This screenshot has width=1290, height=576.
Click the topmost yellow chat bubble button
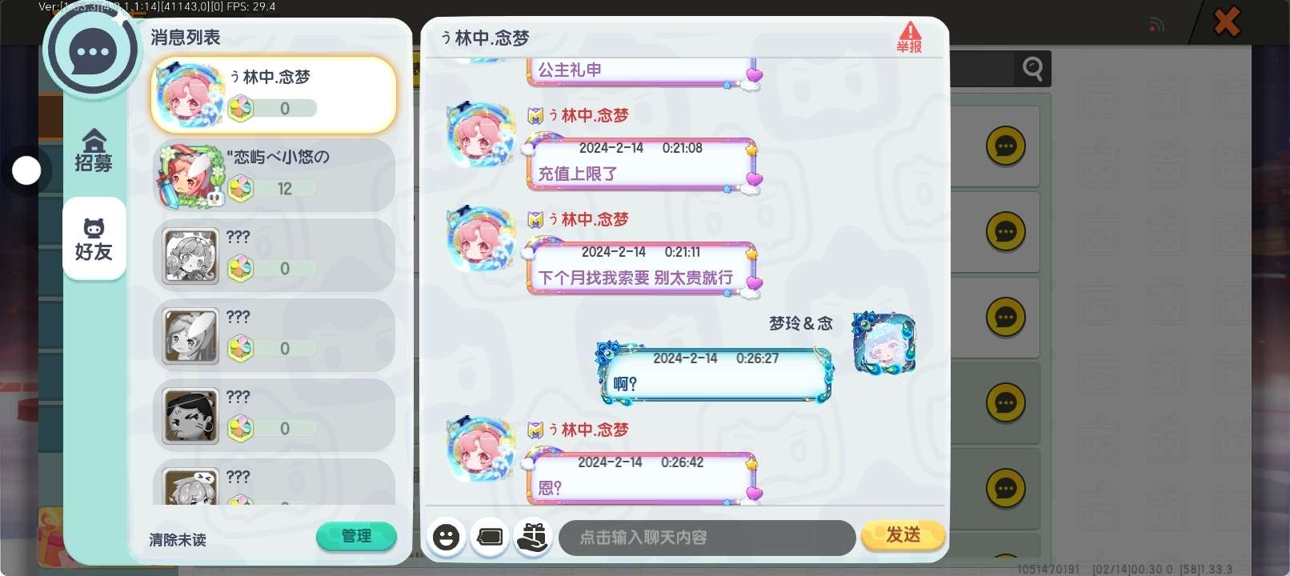click(x=1006, y=146)
